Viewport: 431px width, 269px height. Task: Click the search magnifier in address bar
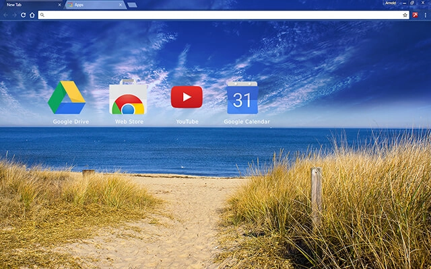(42, 15)
